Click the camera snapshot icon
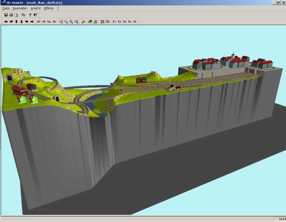 click(x=107, y=22)
